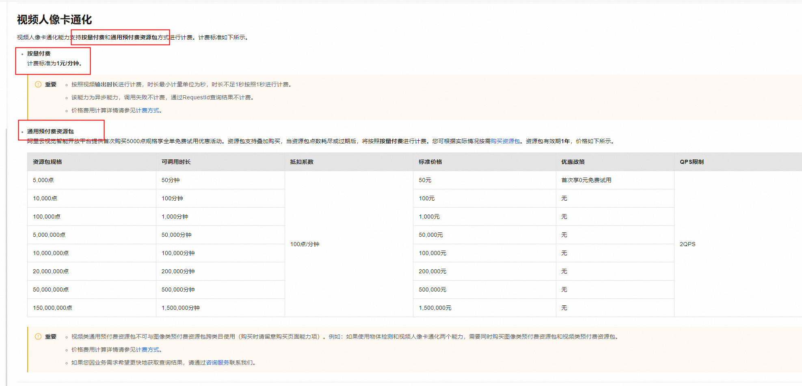Select the 50元 price cell

484,180
